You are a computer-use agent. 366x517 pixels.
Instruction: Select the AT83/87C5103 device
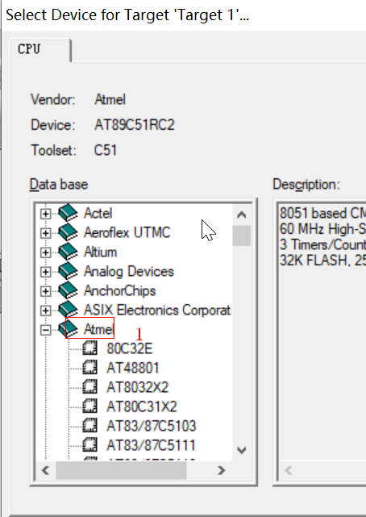tap(152, 426)
